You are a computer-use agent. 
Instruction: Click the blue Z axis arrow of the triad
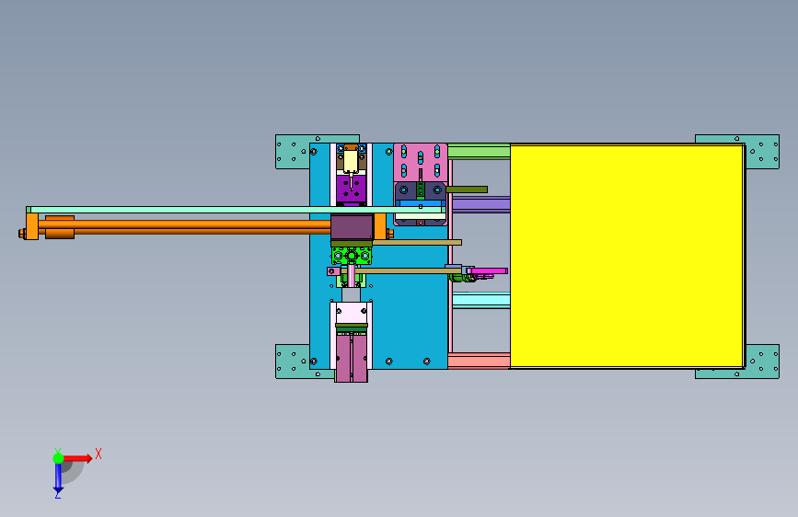click(x=58, y=478)
